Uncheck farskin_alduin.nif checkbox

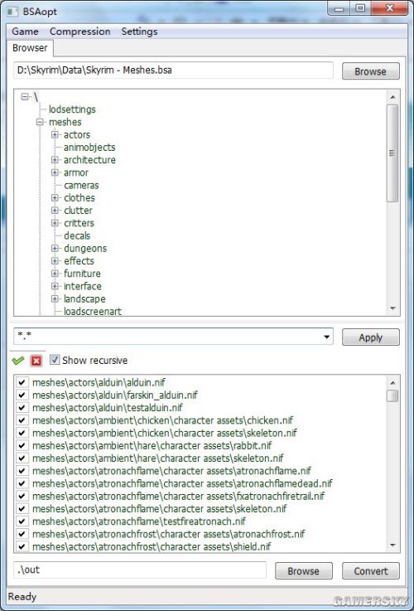[x=22, y=395]
